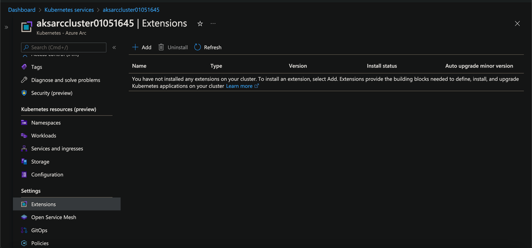The image size is (532, 248).
Task: Click the Refresh button label
Action: [x=212, y=47]
